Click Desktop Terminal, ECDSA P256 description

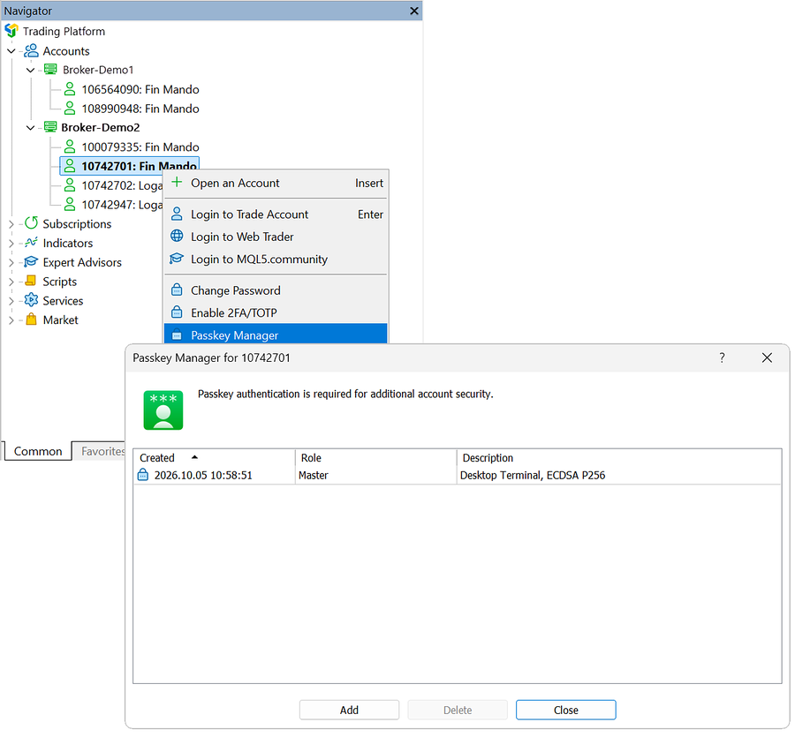click(x=533, y=475)
